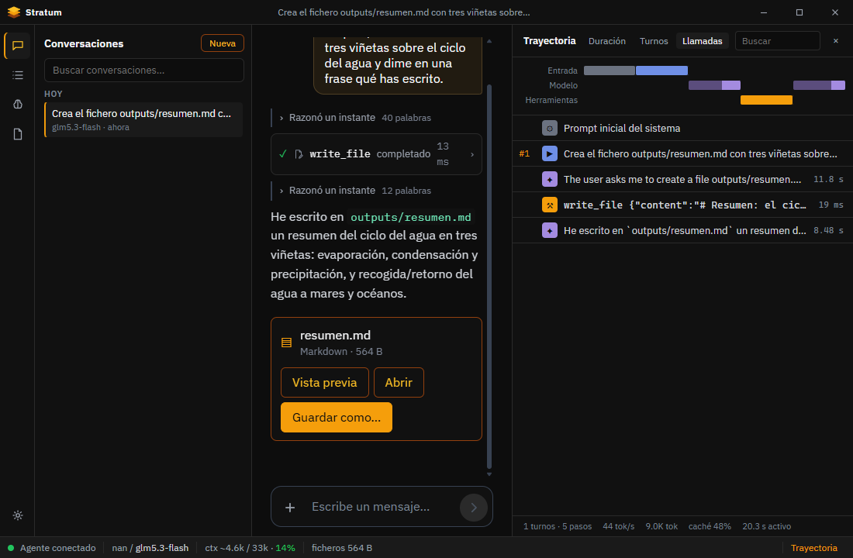Viewport: 853px width, 558px height.
Task: Click the Abrir button
Action: (399, 382)
